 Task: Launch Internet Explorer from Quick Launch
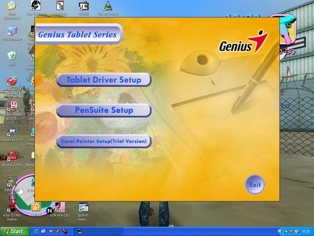coord(37,231)
